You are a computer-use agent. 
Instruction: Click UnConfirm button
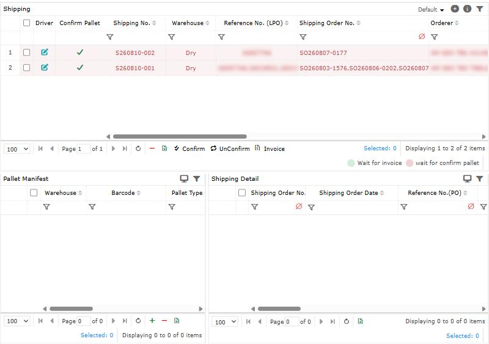230,148
